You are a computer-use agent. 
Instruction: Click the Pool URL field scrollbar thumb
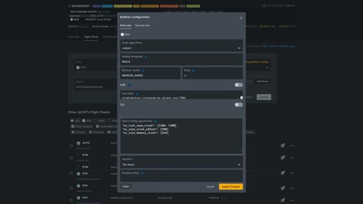tap(242, 97)
